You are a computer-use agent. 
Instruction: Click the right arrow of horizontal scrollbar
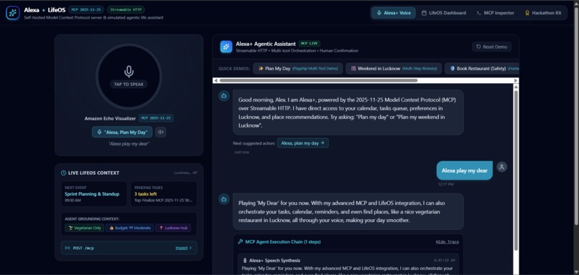click(517, 80)
